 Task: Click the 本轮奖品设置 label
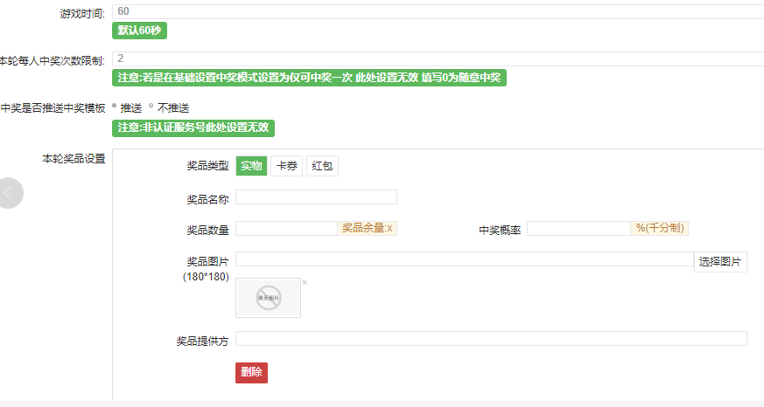click(74, 159)
